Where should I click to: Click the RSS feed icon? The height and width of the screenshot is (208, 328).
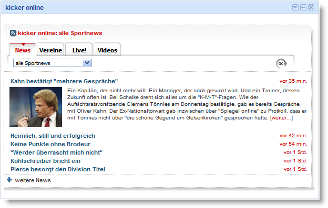click(x=13, y=33)
